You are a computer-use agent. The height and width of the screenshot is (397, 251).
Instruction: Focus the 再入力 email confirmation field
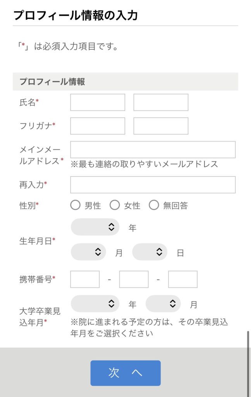(x=153, y=185)
